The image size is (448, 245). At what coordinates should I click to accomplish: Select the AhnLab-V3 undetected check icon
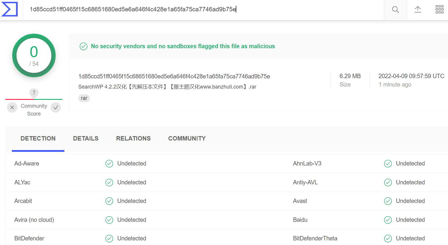[x=388, y=164]
